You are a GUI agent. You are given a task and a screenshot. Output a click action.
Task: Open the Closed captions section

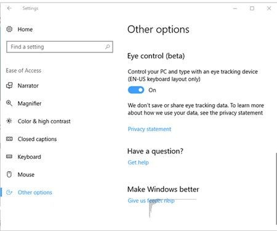tap(37, 139)
